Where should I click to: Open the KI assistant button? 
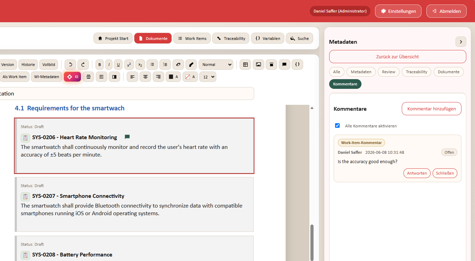pos(72,77)
